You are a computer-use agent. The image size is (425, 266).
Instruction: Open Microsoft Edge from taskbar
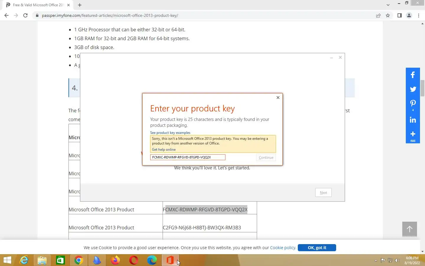click(152, 260)
